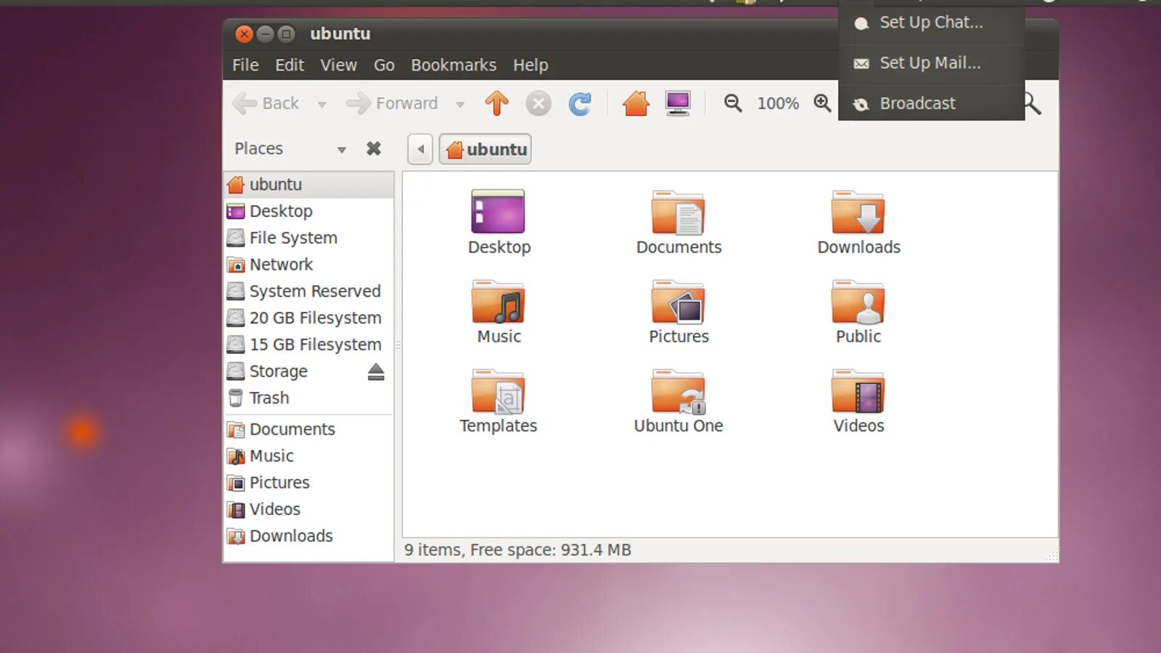Image resolution: width=1161 pixels, height=653 pixels.
Task: Expand the Back history dropdown arrow
Action: [322, 104]
